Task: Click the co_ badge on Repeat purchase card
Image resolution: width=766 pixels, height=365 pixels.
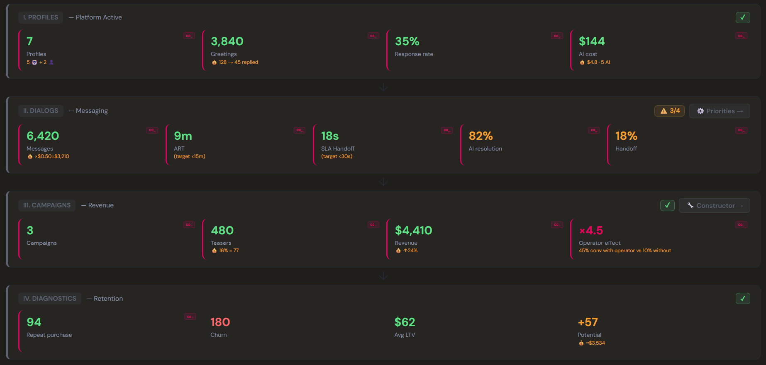Action: [190, 317]
